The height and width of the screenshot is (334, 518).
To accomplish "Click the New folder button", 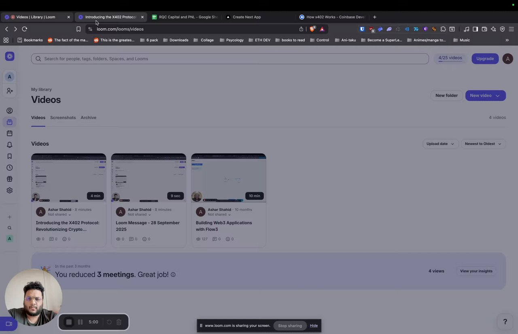I will pos(446,95).
